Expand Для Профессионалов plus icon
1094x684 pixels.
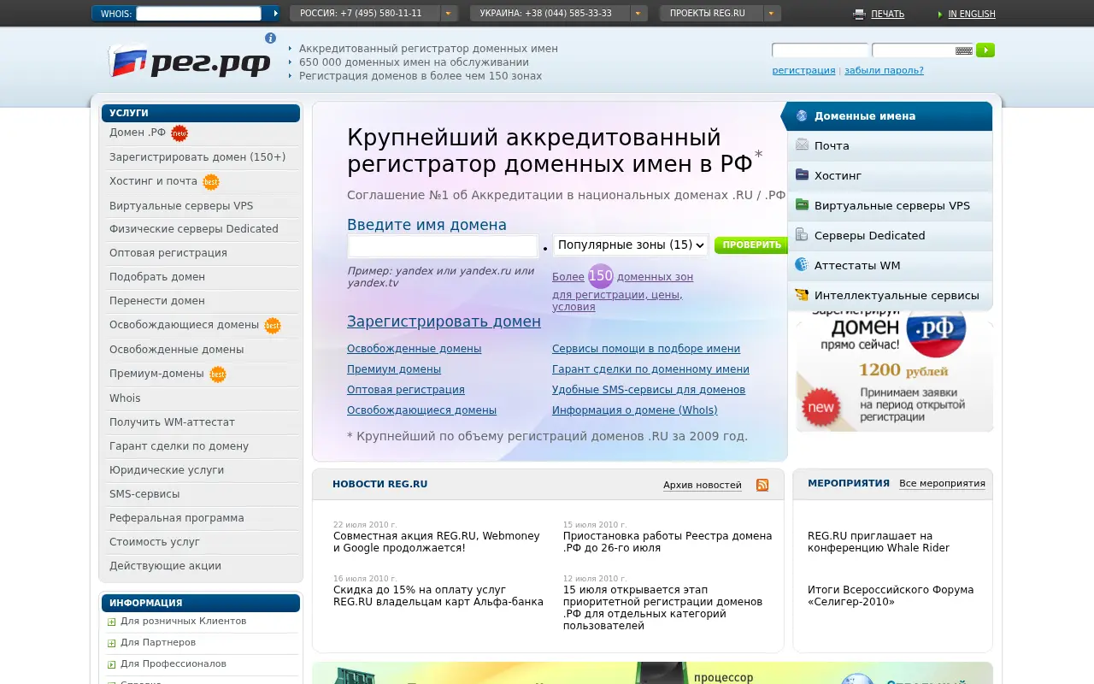coord(112,664)
